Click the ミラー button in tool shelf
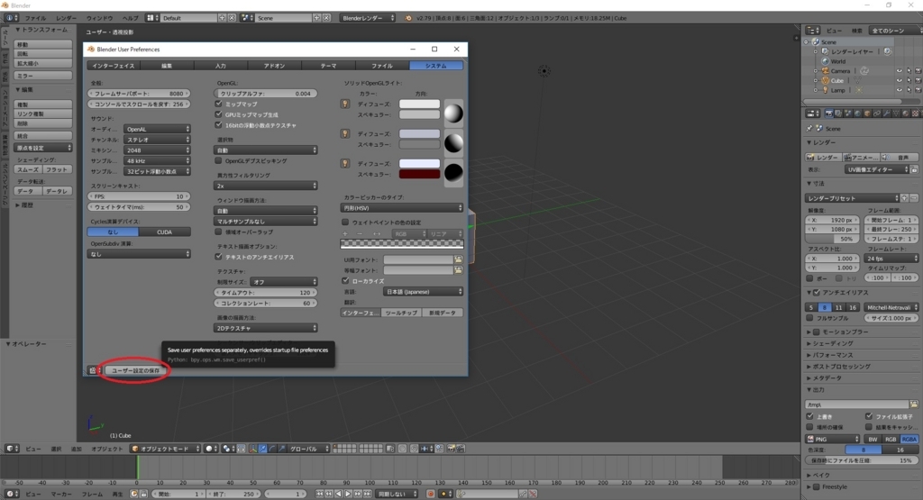The width and height of the screenshot is (923, 500). [x=43, y=76]
